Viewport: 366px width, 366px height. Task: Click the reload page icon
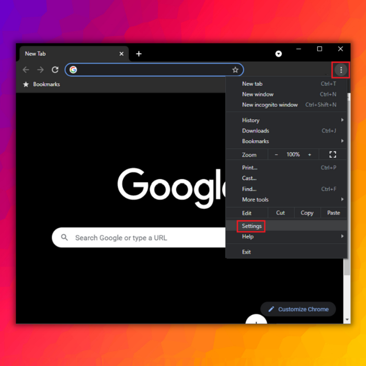click(x=55, y=70)
